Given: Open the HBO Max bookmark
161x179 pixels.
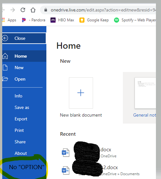Looking at the screenshot, I should [x=62, y=20].
